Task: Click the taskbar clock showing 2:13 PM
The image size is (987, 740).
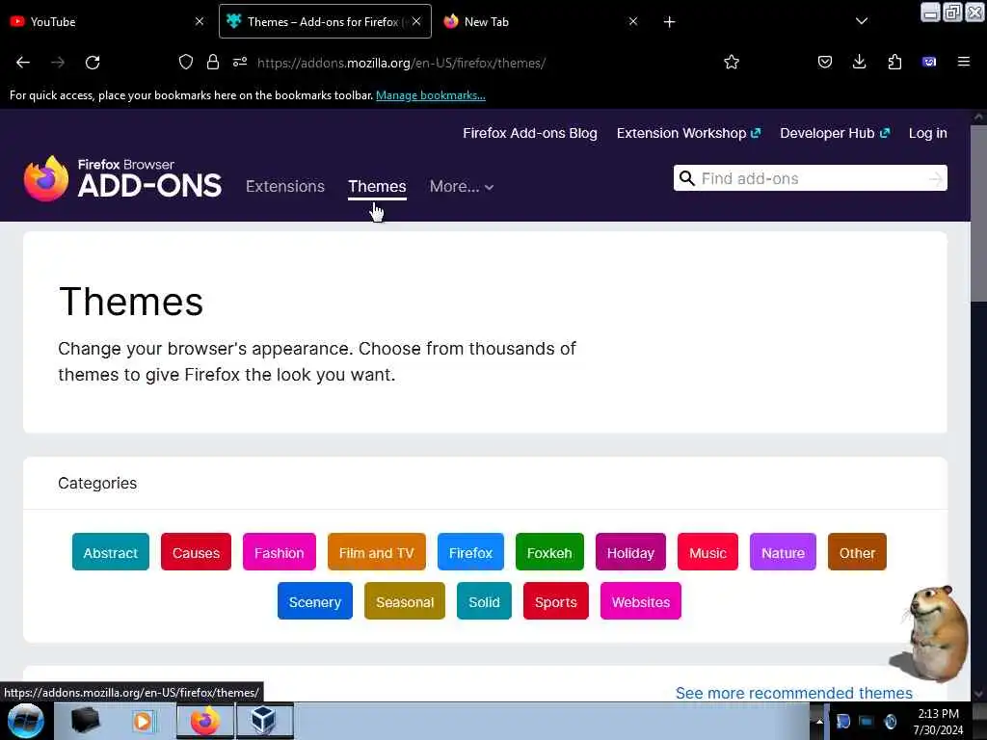Action: pyautogui.click(x=938, y=721)
